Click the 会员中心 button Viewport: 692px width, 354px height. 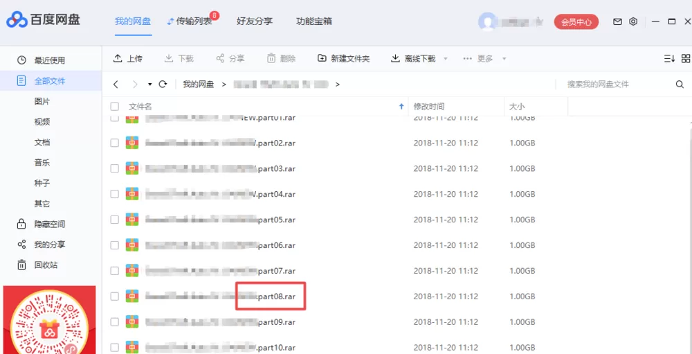[576, 21]
